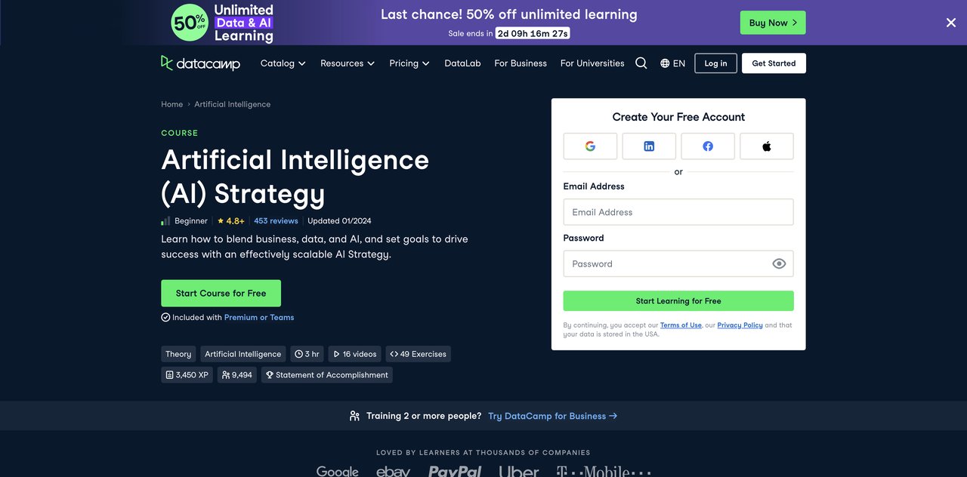
Task: Click the Artificial Intelligence breadcrumb
Action: pyautogui.click(x=232, y=104)
